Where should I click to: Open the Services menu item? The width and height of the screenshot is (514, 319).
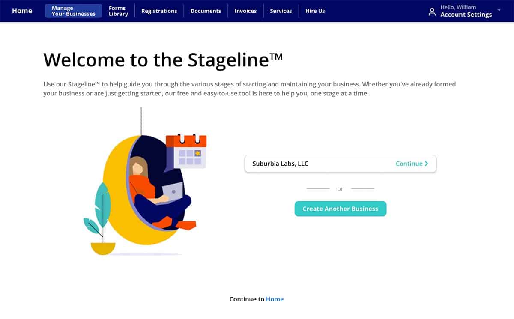click(x=281, y=11)
